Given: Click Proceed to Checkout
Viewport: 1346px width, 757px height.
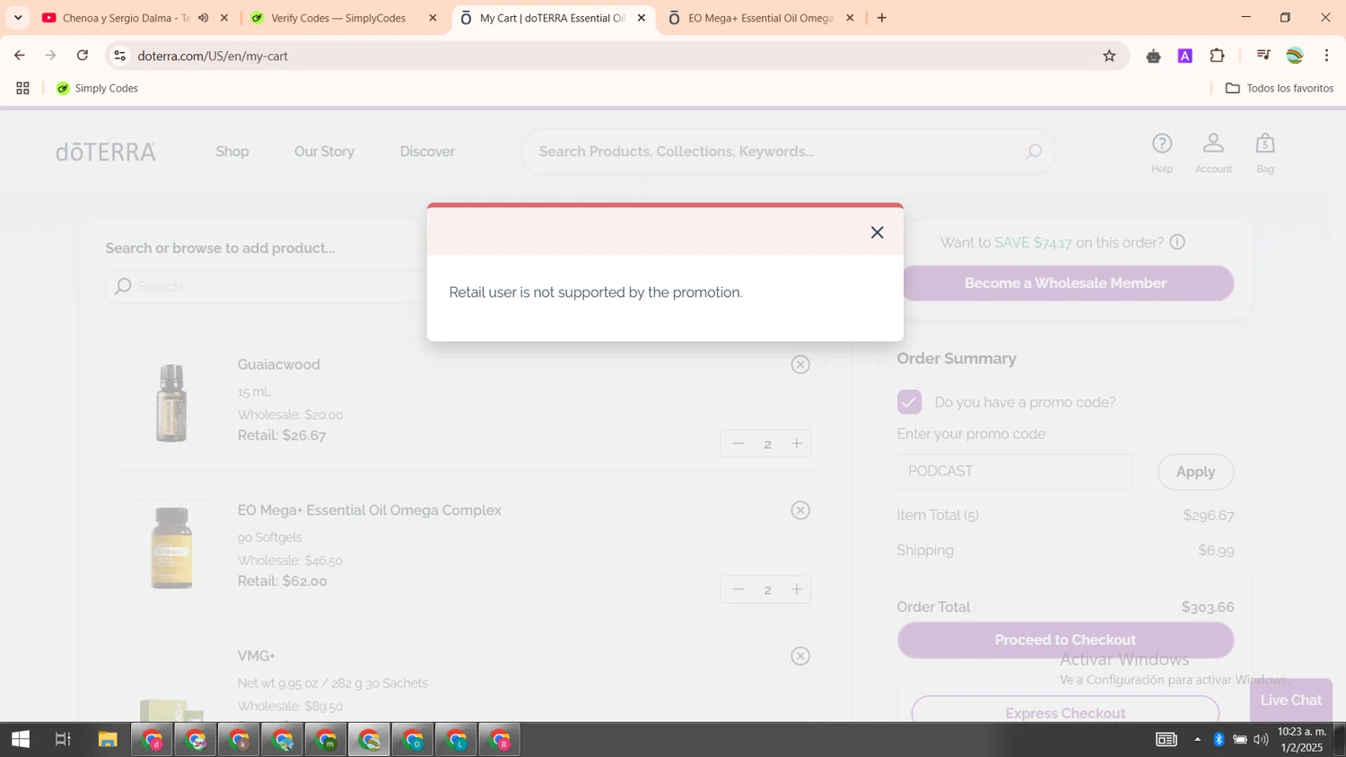Looking at the screenshot, I should [x=1065, y=640].
